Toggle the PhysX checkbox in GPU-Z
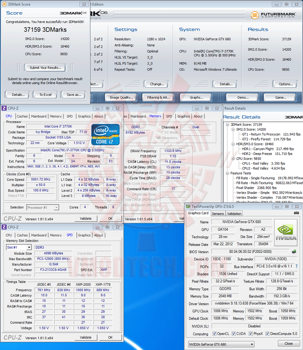The width and height of the screenshot is (303, 350). tap(251, 334)
